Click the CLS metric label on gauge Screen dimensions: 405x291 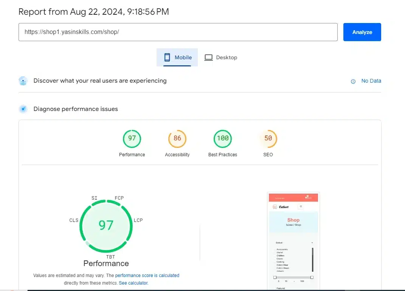point(74,220)
